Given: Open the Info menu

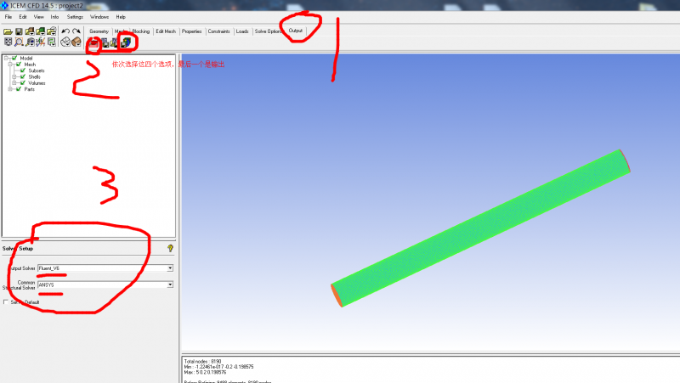Looking at the screenshot, I should coord(54,17).
